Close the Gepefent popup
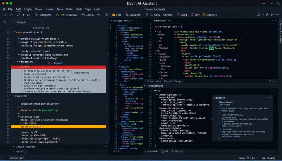The height and width of the screenshot is (161, 282). tap(271, 98)
